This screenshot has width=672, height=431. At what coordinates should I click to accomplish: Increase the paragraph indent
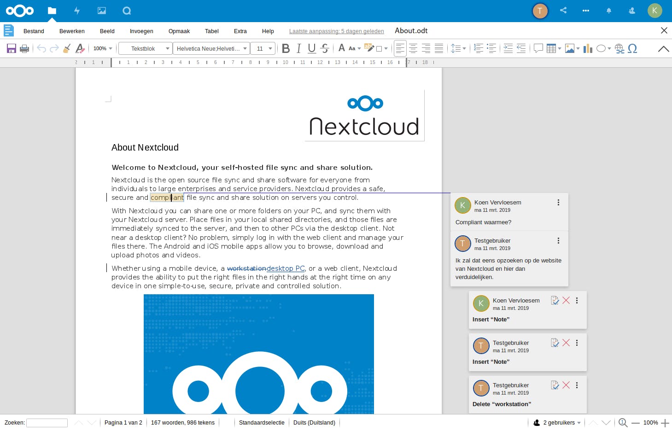tap(508, 48)
